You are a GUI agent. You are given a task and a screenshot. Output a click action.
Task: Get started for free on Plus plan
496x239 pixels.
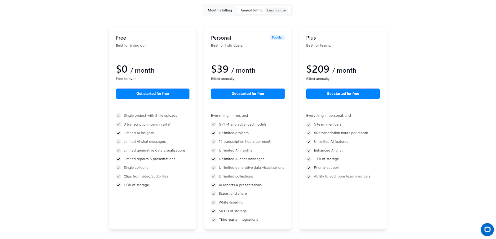(x=343, y=94)
